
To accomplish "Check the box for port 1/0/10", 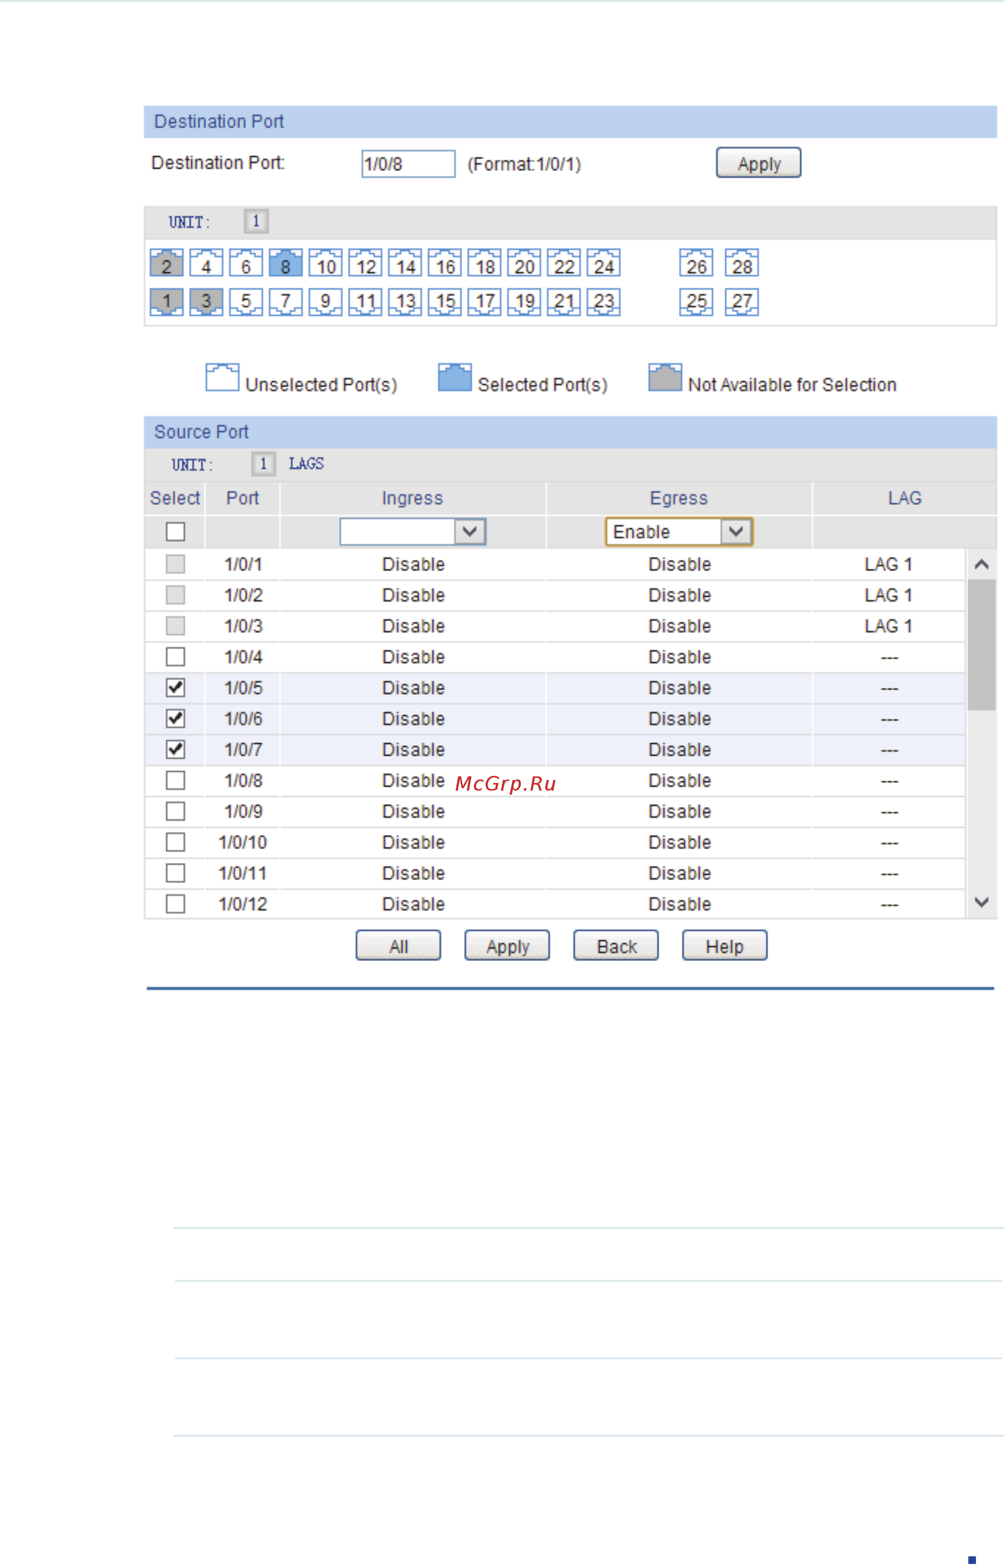I will click(x=176, y=843).
